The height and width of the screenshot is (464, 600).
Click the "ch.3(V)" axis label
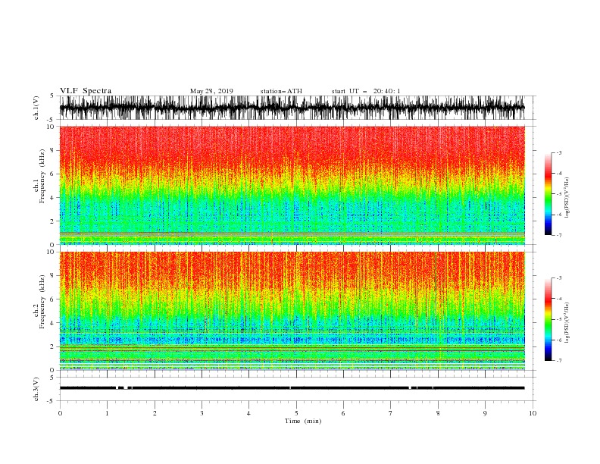pyautogui.click(x=36, y=389)
